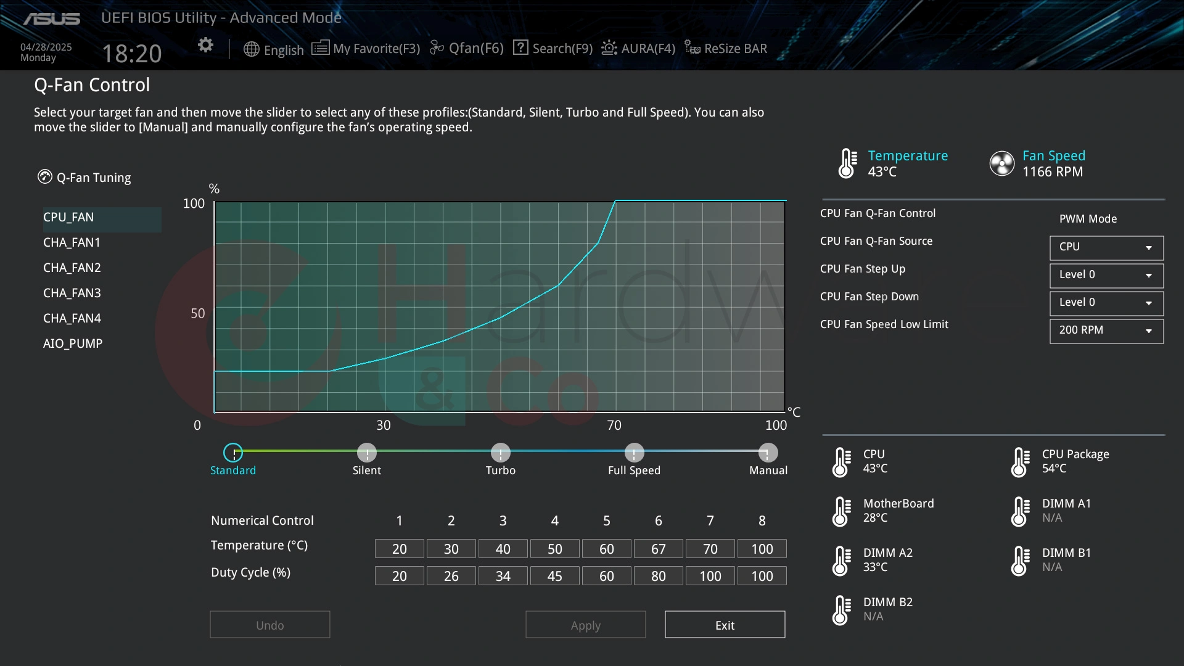Click duty cycle field point 6 value 80
Screen dimensions: 1184x666
coord(658,576)
